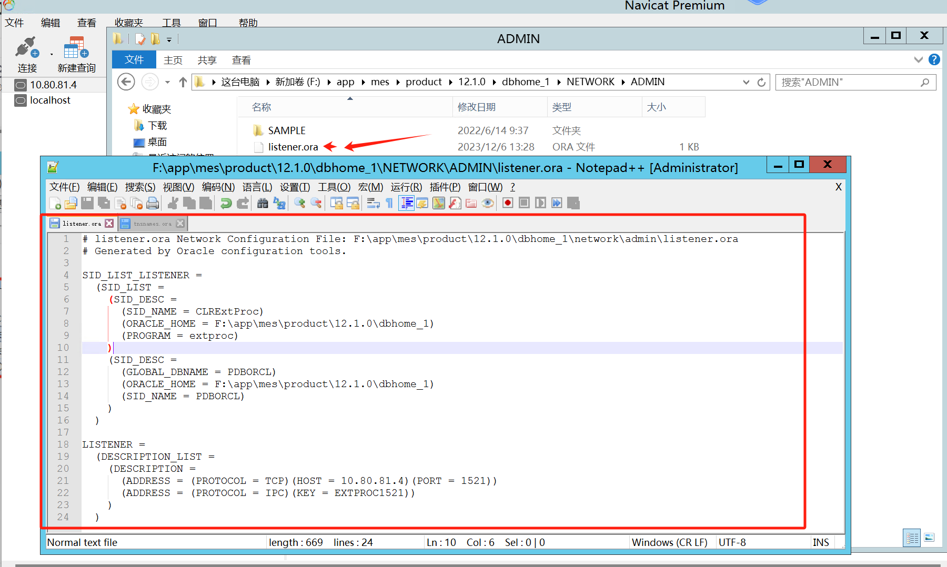This screenshot has width=947, height=567.
Task: Toggle word wrap in the toolbar
Action: [x=373, y=204]
